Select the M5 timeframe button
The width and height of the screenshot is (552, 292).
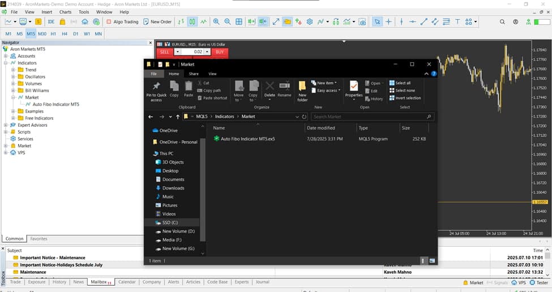click(x=19, y=34)
